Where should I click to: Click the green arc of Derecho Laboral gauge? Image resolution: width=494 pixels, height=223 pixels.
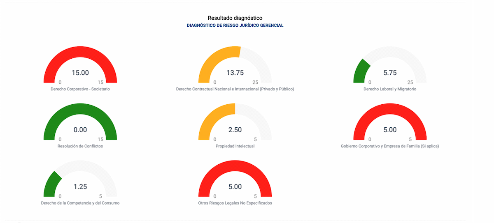pos(361,70)
